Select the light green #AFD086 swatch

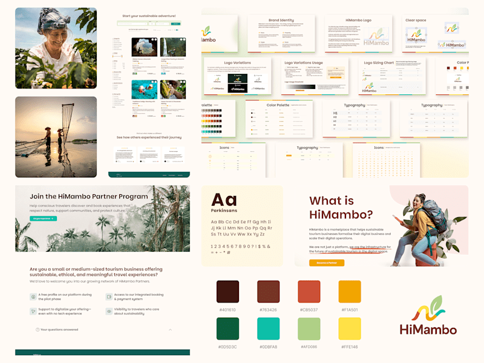pos(309,329)
